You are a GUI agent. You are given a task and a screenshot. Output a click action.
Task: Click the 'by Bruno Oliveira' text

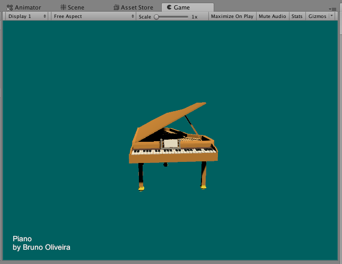coord(41,247)
